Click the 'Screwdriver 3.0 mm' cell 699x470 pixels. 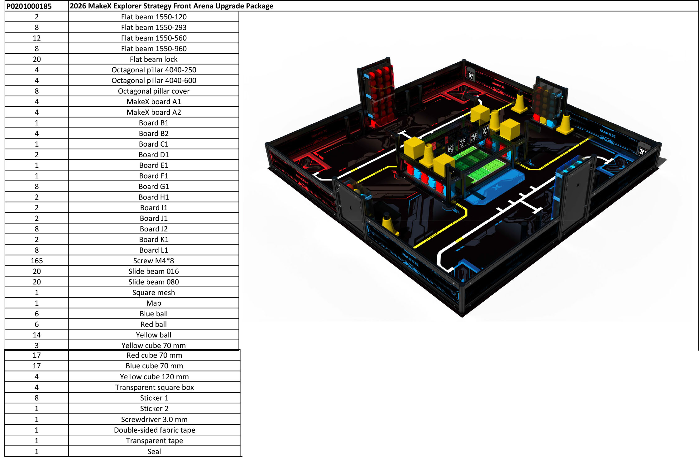pos(154,419)
